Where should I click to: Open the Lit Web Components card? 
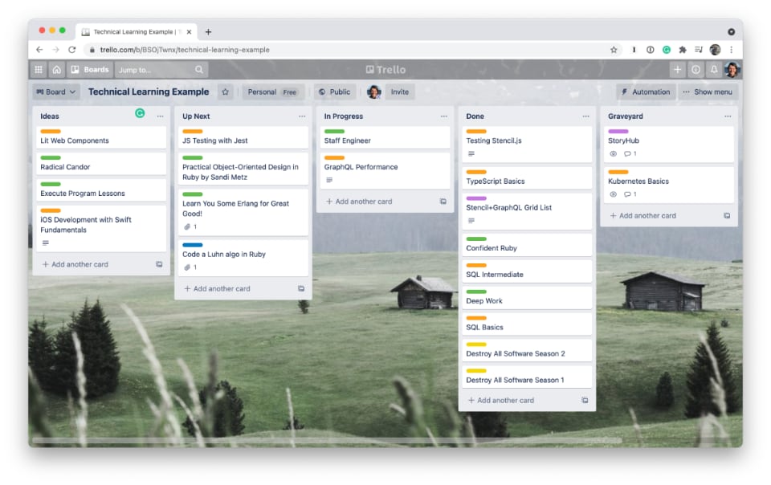(101, 137)
